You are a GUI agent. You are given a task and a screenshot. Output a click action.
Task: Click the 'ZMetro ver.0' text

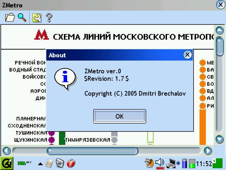pyautogui.click(x=103, y=71)
